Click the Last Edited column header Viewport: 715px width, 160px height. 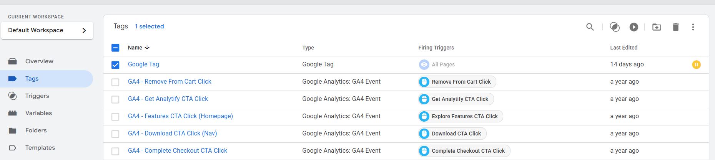click(624, 48)
